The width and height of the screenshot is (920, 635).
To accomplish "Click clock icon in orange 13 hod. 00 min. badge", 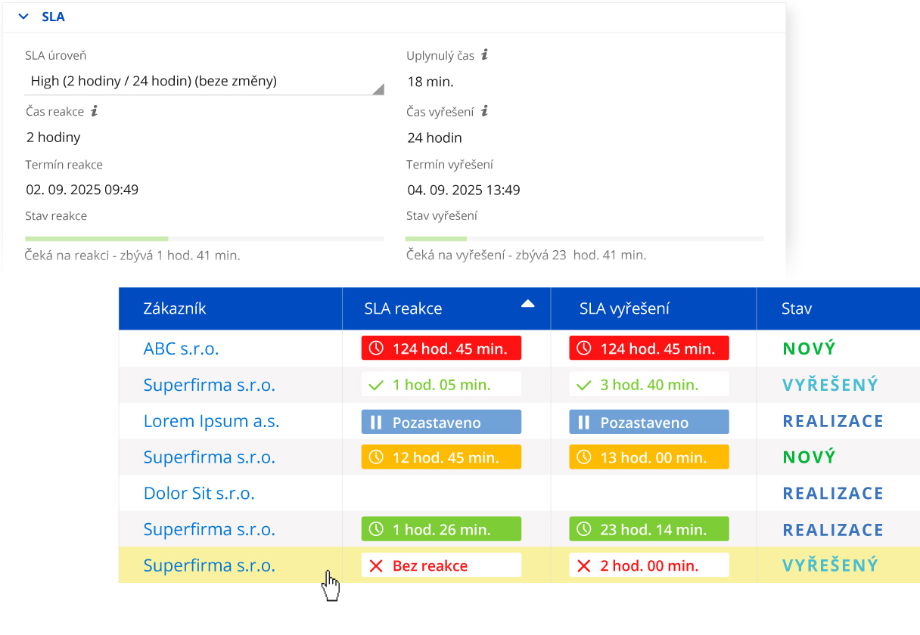I will click(583, 457).
